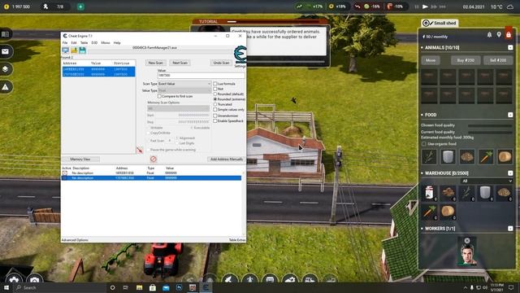Select the bucket item in food row
This screenshot has height=293, width=520.
click(448, 157)
